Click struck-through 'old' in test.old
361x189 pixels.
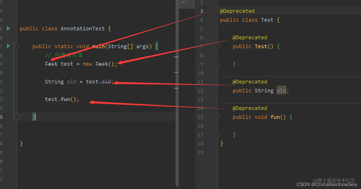click(106, 82)
